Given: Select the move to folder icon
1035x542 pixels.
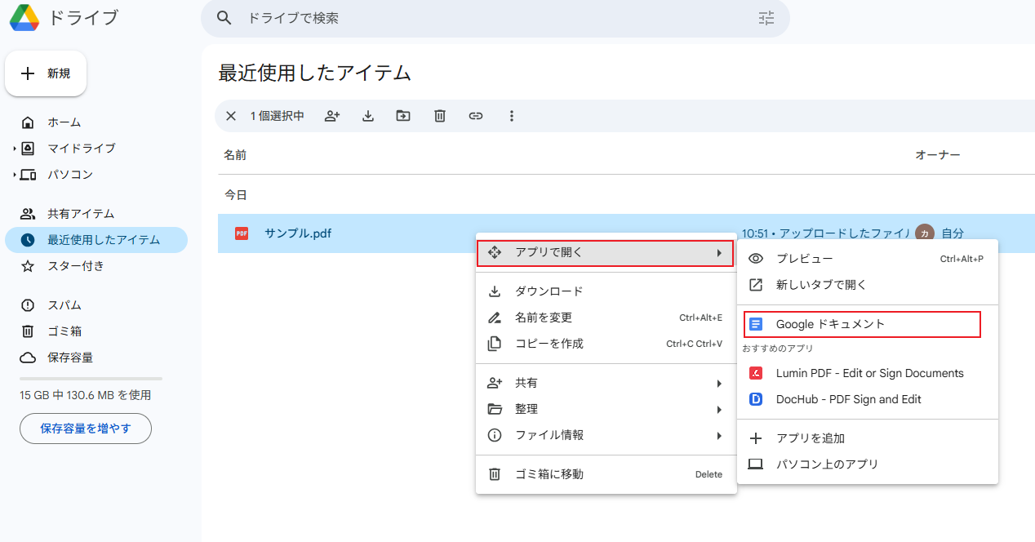Looking at the screenshot, I should tap(403, 116).
